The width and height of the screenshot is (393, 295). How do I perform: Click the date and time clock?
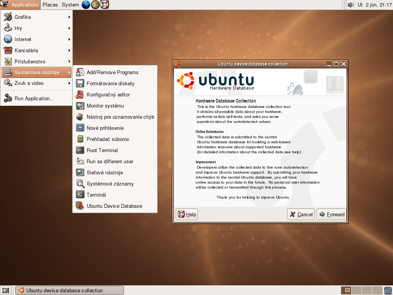375,5
